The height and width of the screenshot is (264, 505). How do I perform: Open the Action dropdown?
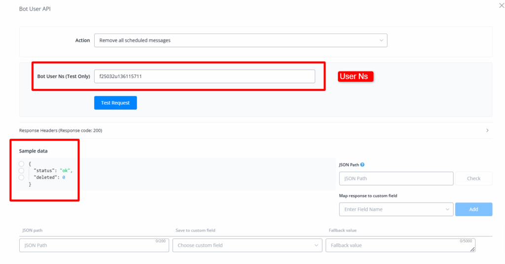[240, 40]
